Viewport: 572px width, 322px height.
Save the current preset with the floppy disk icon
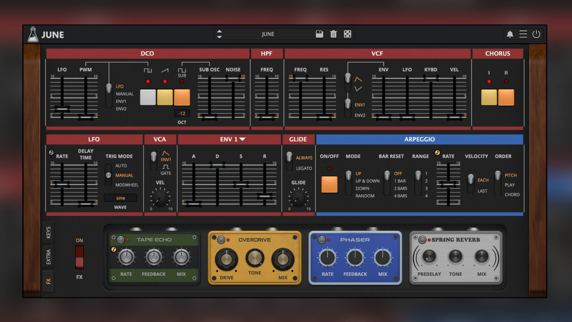pyautogui.click(x=319, y=34)
